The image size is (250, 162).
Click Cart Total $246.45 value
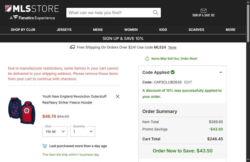pos(215,139)
